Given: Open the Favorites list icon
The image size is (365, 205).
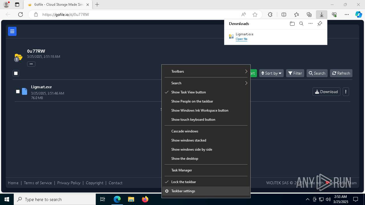Looking at the screenshot, I should (297, 15).
